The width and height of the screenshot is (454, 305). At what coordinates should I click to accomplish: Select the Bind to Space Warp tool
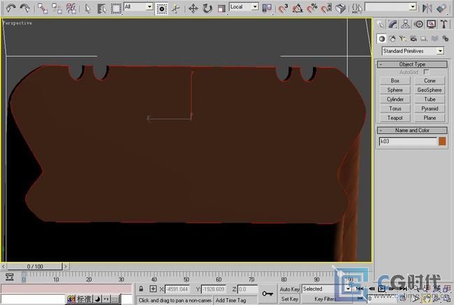point(71,8)
